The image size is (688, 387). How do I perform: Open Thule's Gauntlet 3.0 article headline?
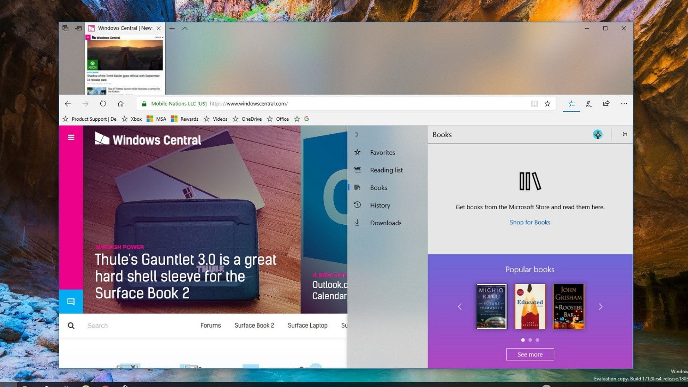click(186, 276)
